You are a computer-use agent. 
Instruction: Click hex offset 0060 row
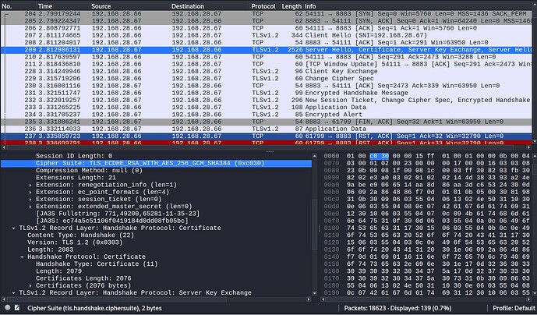(331, 156)
